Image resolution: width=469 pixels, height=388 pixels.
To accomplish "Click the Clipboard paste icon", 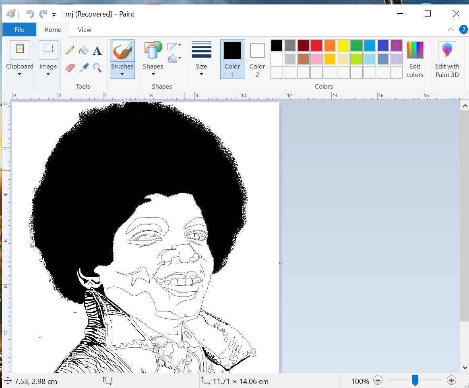I will coord(19,50).
